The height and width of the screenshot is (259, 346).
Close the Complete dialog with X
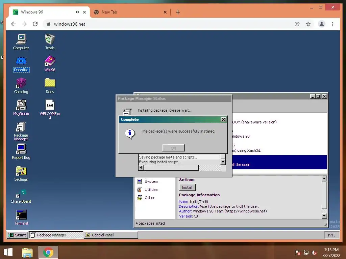coord(223,119)
